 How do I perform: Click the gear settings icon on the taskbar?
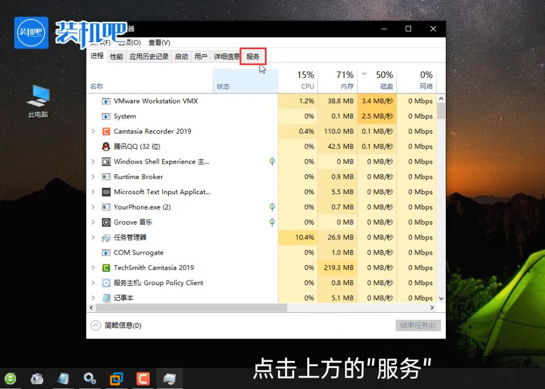tap(89, 379)
